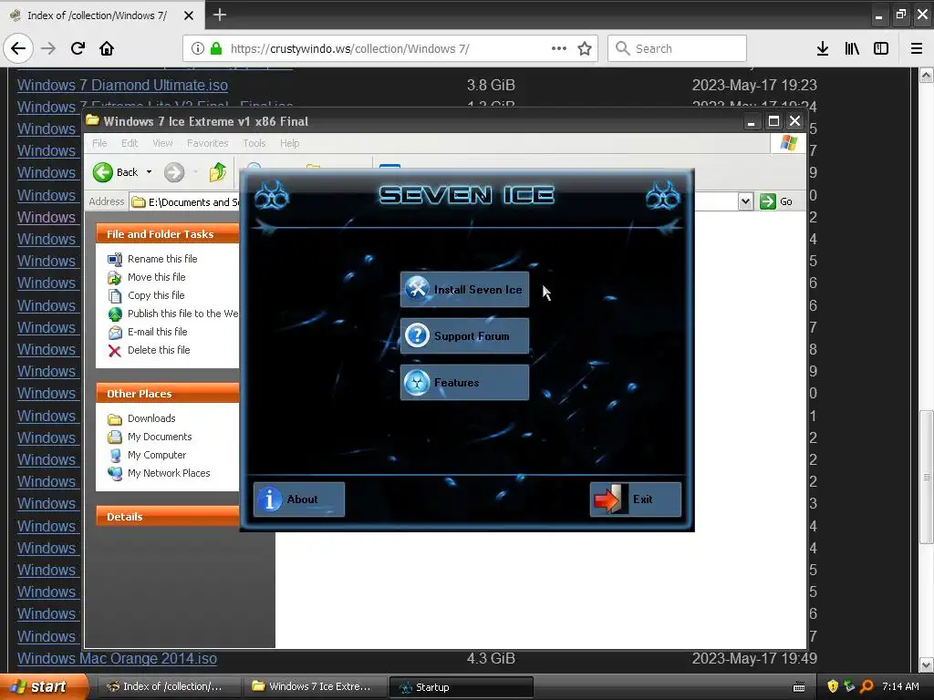Viewport: 934px width, 700px height.
Task: Open the Favorites menu in Explorer
Action: pyautogui.click(x=207, y=143)
